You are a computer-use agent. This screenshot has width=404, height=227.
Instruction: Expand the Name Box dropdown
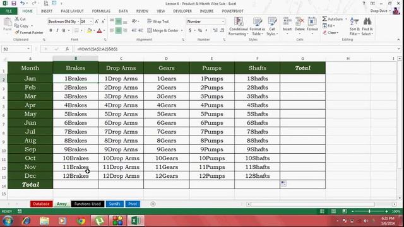tap(28, 49)
